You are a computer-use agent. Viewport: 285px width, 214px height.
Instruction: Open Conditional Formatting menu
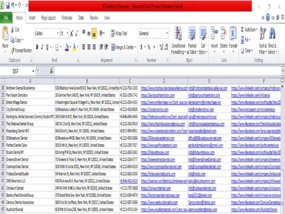pos(178,41)
